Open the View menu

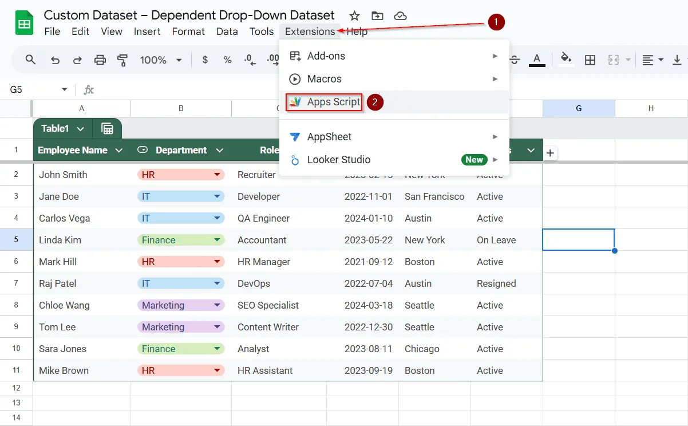point(112,31)
